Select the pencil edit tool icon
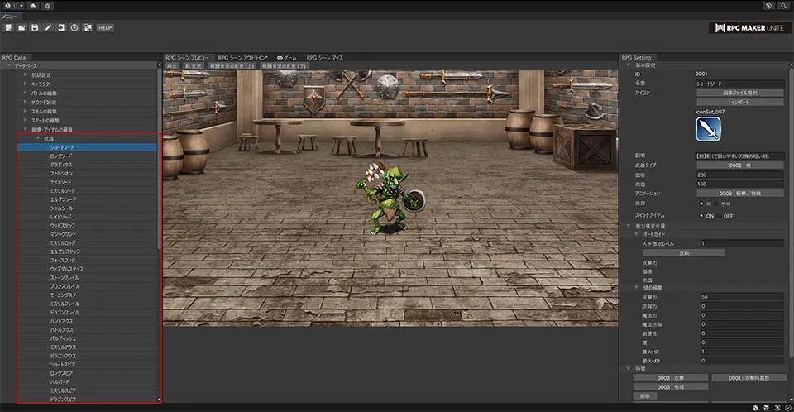Screen dimensions: 794x412 pyautogui.click(x=48, y=27)
